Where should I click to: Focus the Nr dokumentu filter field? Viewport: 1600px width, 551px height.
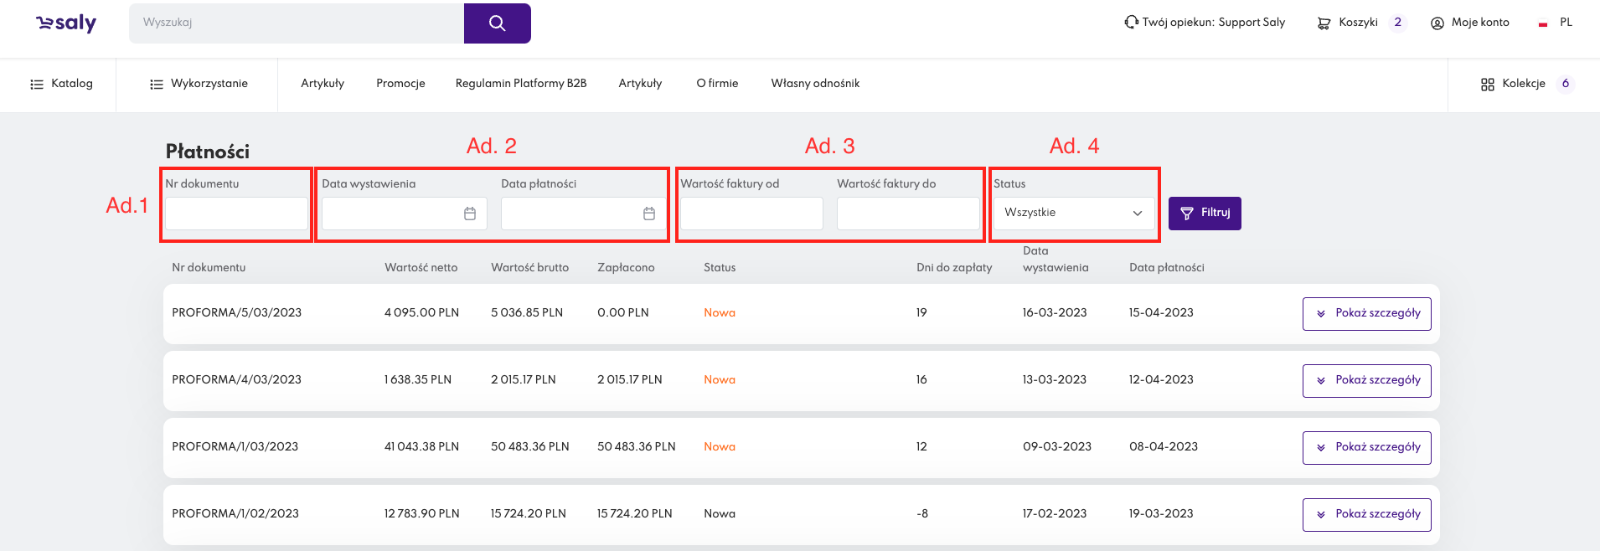coord(236,214)
